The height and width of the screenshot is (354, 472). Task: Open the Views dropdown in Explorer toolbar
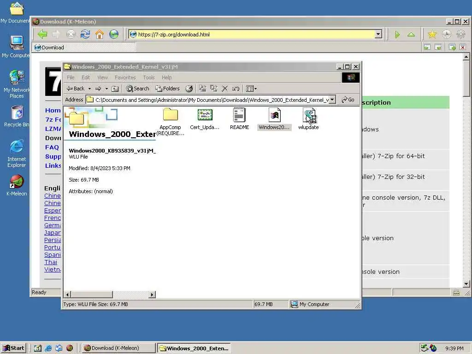tap(252, 88)
